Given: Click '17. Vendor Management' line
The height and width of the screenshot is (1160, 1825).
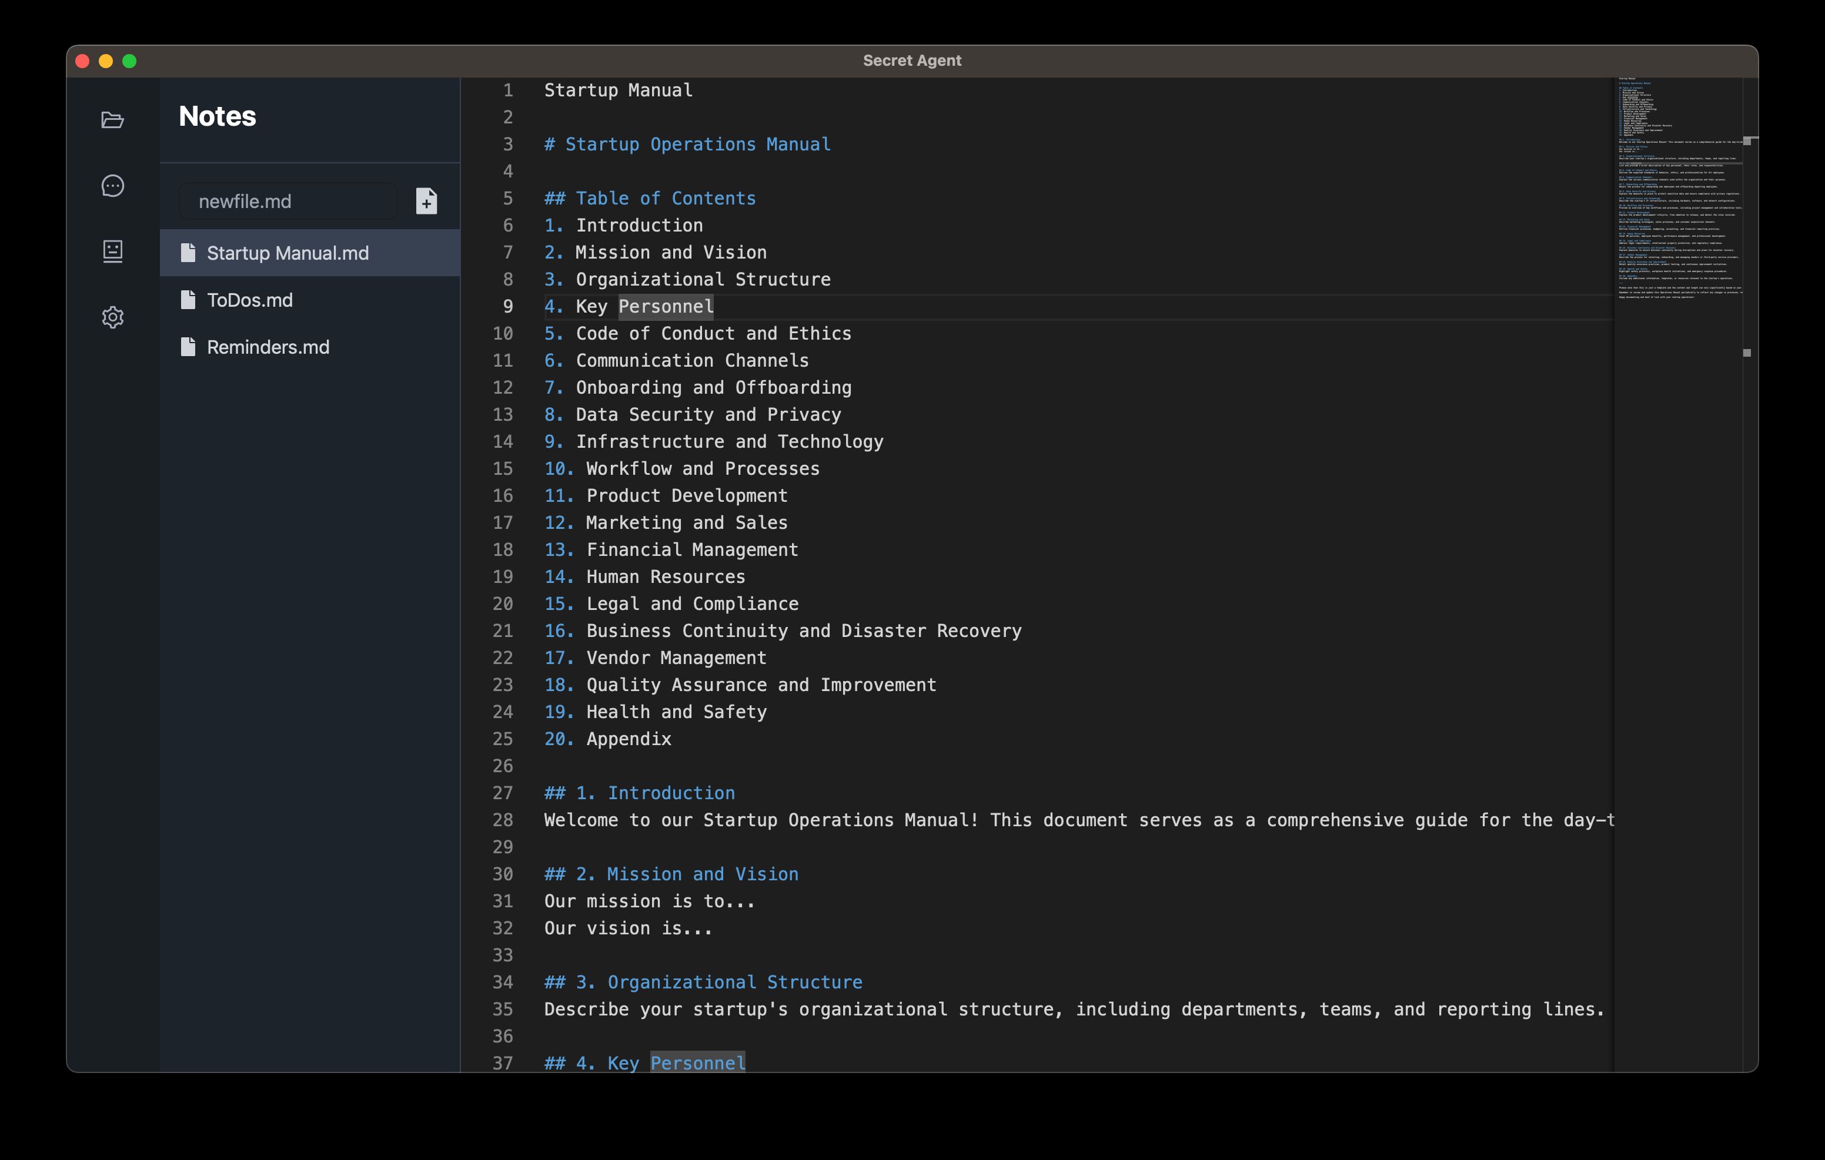Looking at the screenshot, I should coord(656,658).
